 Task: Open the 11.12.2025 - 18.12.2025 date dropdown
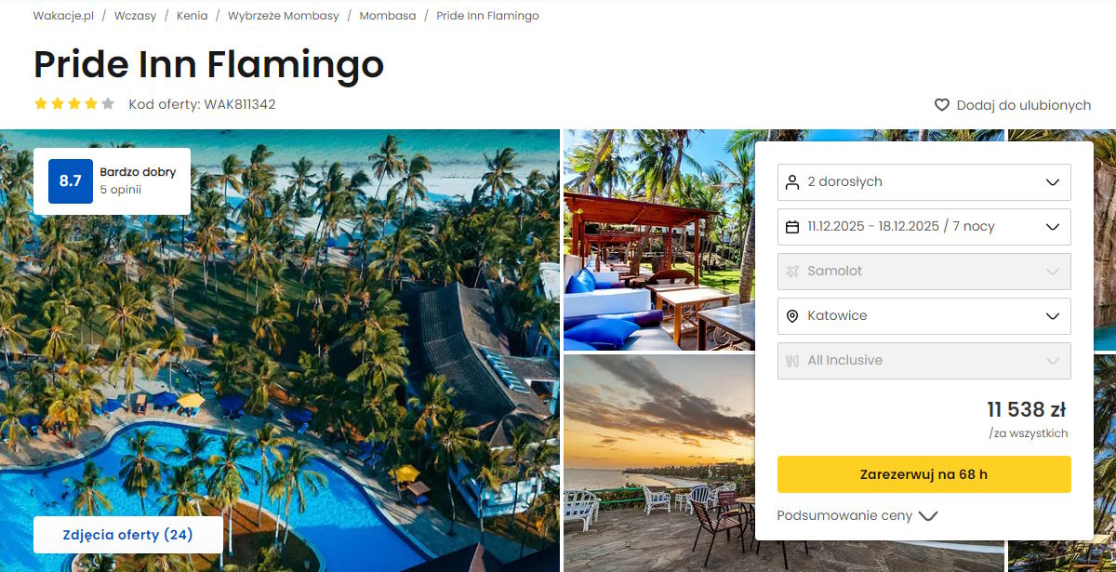coord(923,227)
